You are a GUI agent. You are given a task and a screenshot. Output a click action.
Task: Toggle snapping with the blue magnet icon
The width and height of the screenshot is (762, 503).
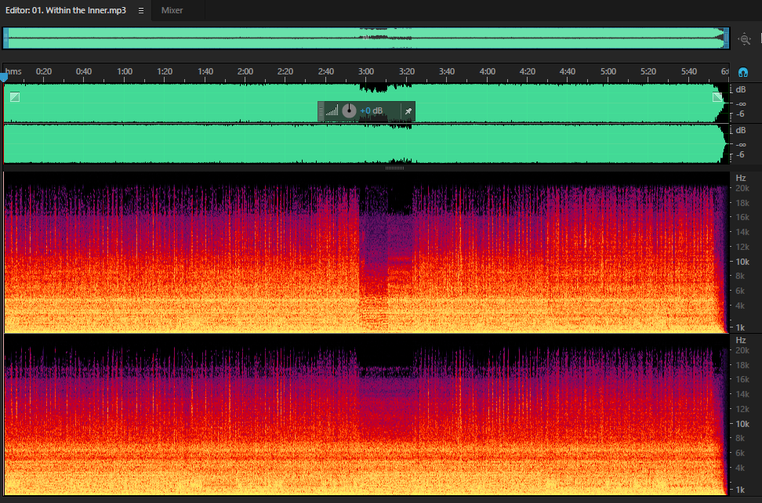tap(742, 73)
